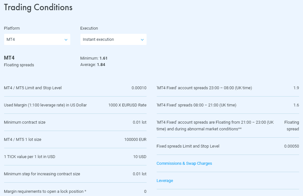Select the 100000 EUR lot size value
The height and width of the screenshot is (196, 303).
[135, 140]
